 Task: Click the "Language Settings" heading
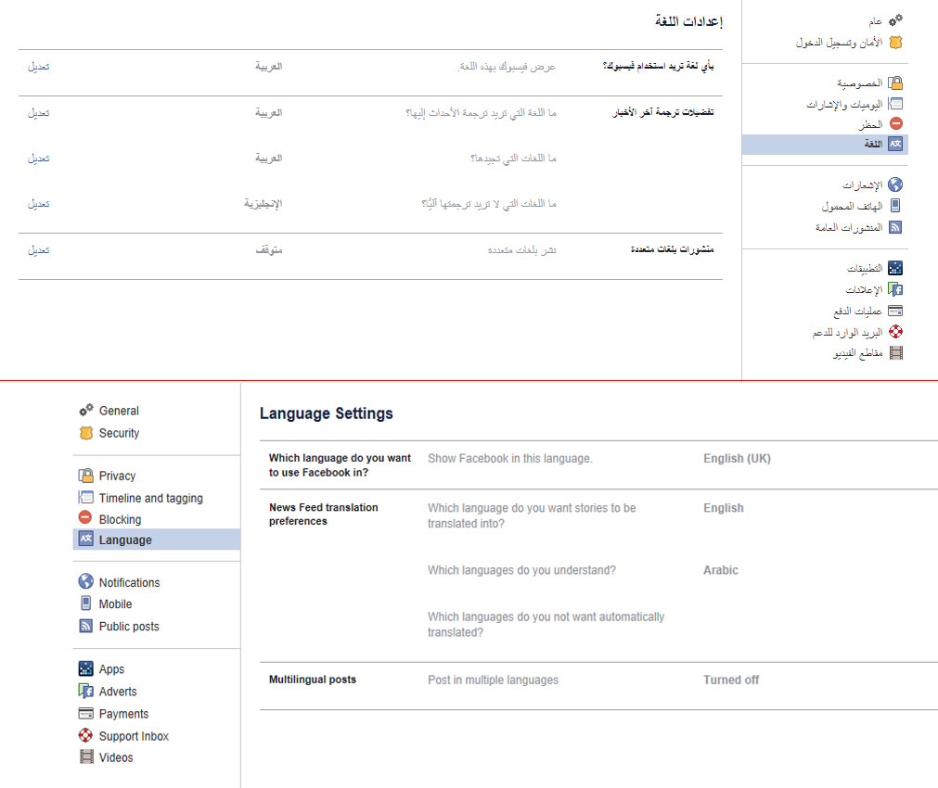tap(326, 413)
